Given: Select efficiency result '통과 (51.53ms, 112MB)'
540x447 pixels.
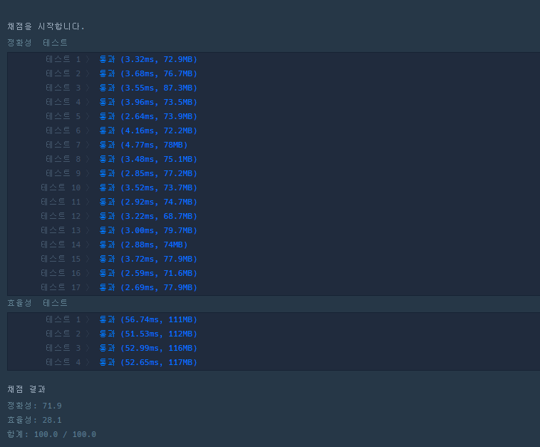Looking at the screenshot, I should [148, 334].
